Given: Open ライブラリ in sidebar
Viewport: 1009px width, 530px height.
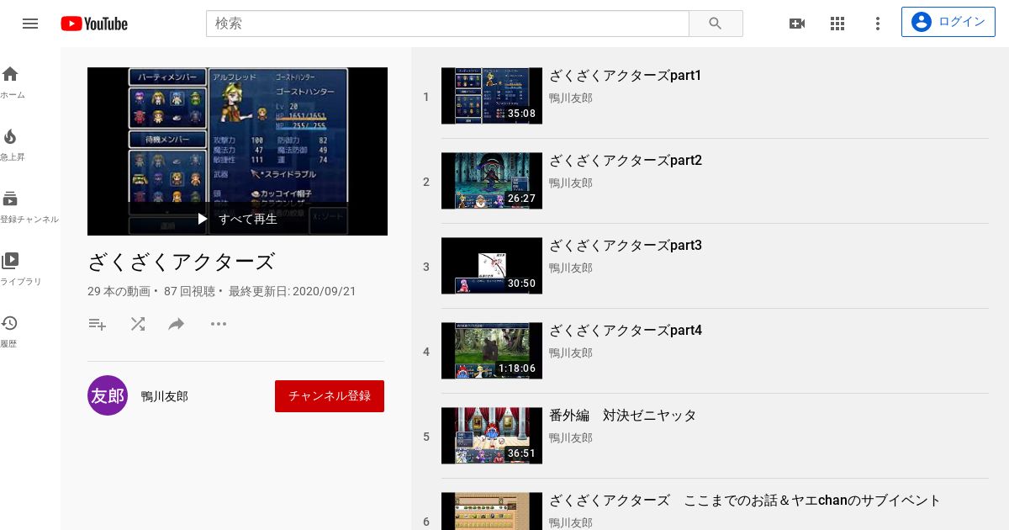Looking at the screenshot, I should point(20,269).
